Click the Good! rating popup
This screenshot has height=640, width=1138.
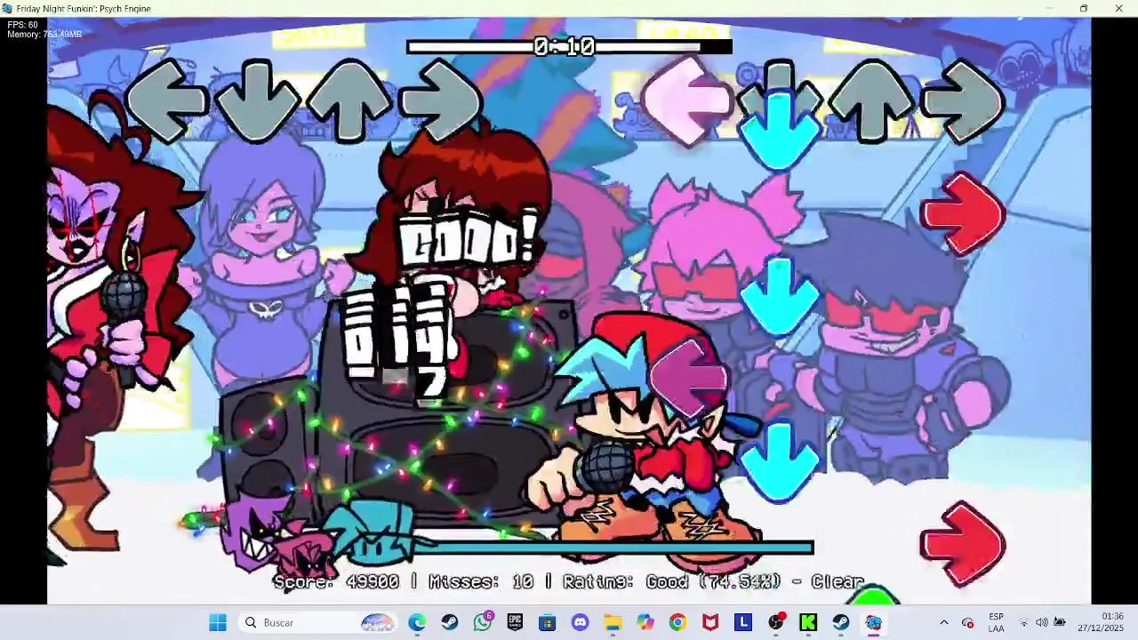tap(469, 238)
